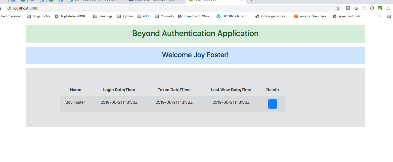
Task: Bookmark this page with the star icon
Action: tap(338, 8)
